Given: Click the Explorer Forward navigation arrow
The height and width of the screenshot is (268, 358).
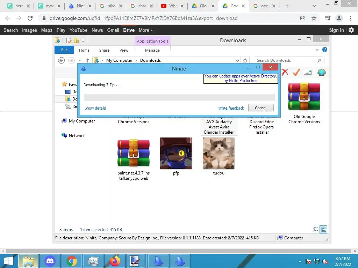Looking at the screenshot, I should (x=71, y=60).
